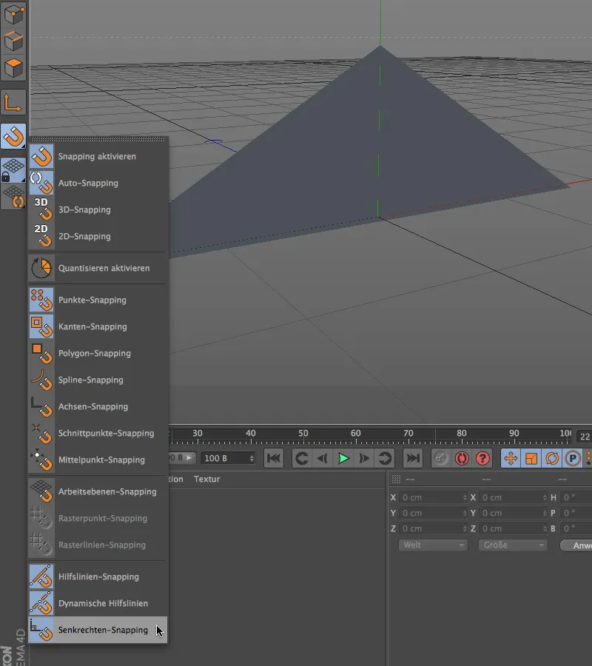
Task: Step back one frame
Action: coord(323,458)
